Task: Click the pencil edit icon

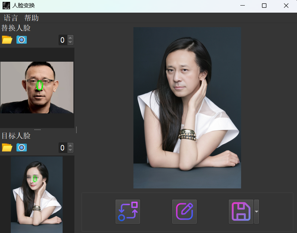Action: tap(184, 211)
